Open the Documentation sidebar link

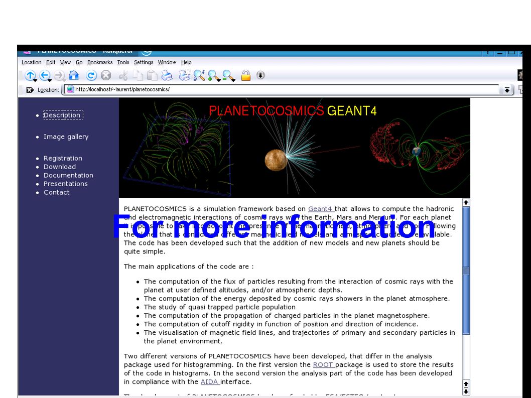point(68,175)
